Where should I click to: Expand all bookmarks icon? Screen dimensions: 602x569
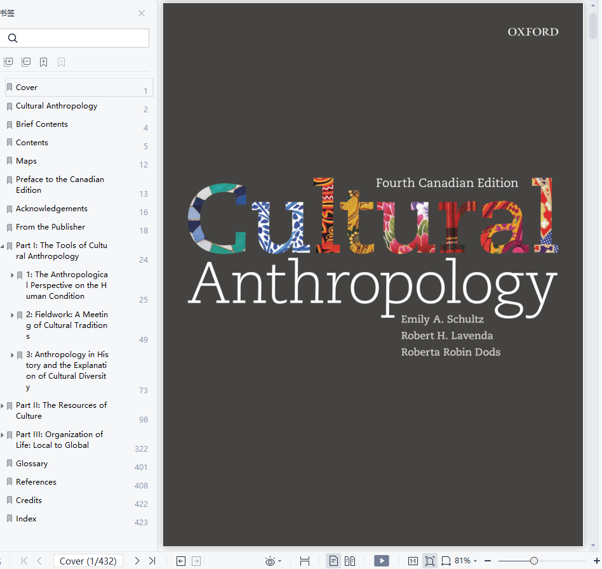pos(8,62)
